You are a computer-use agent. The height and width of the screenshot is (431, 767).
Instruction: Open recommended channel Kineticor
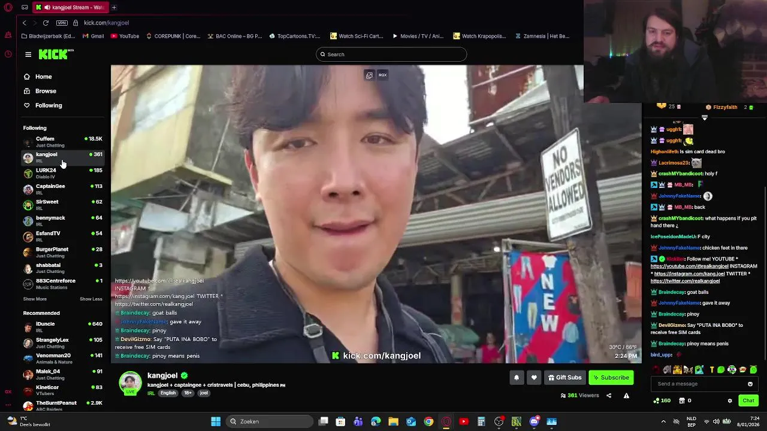click(x=62, y=390)
